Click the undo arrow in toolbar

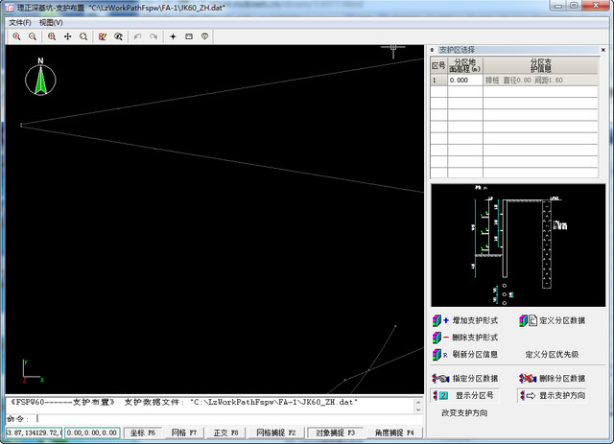click(x=138, y=36)
